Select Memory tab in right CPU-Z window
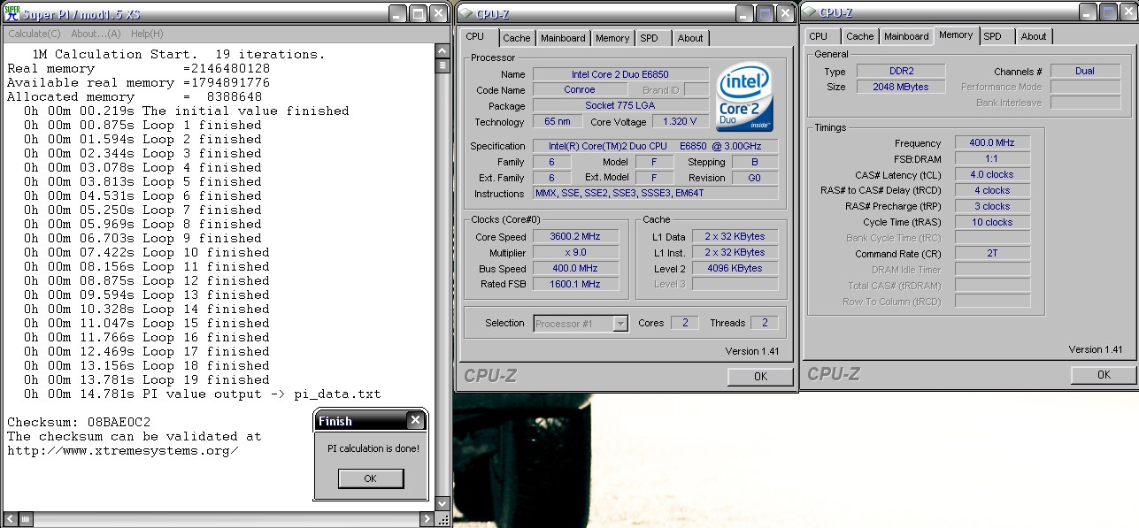The width and height of the screenshot is (1139, 528). pos(956,35)
